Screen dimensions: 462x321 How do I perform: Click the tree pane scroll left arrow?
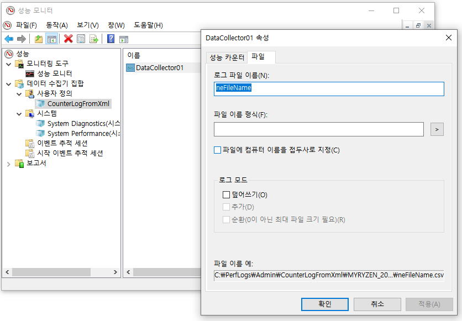[7, 272]
